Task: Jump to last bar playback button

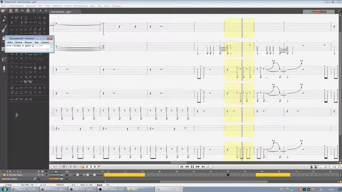Action: coord(203,167)
